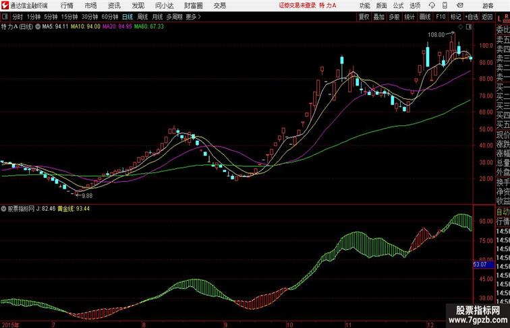Click +自选 to add to watchlist
The image size is (510, 328).
472,17
